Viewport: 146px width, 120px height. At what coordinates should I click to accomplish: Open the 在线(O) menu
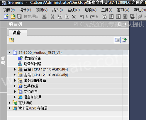(x=74, y=10)
